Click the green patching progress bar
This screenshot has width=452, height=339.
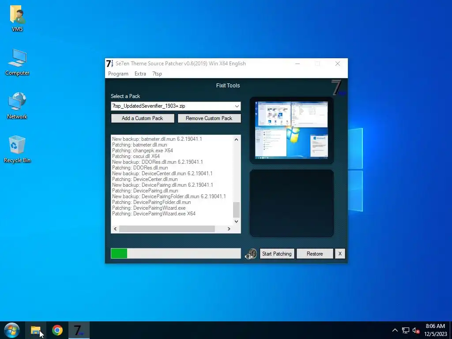click(176, 253)
